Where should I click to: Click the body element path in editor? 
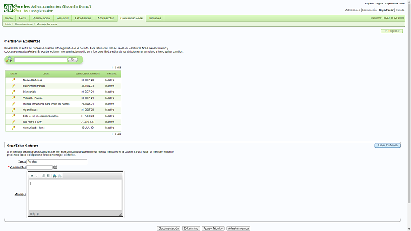[32, 214]
